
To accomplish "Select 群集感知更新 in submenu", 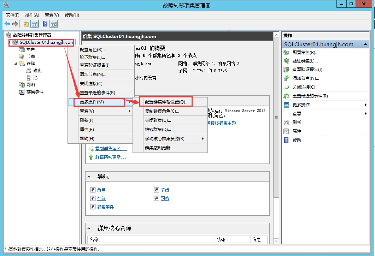I will pyautogui.click(x=170, y=148).
